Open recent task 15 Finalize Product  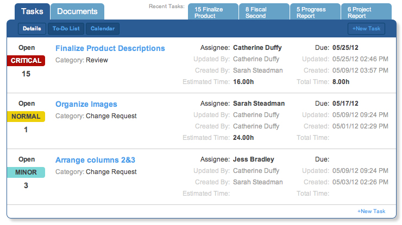click(x=213, y=12)
